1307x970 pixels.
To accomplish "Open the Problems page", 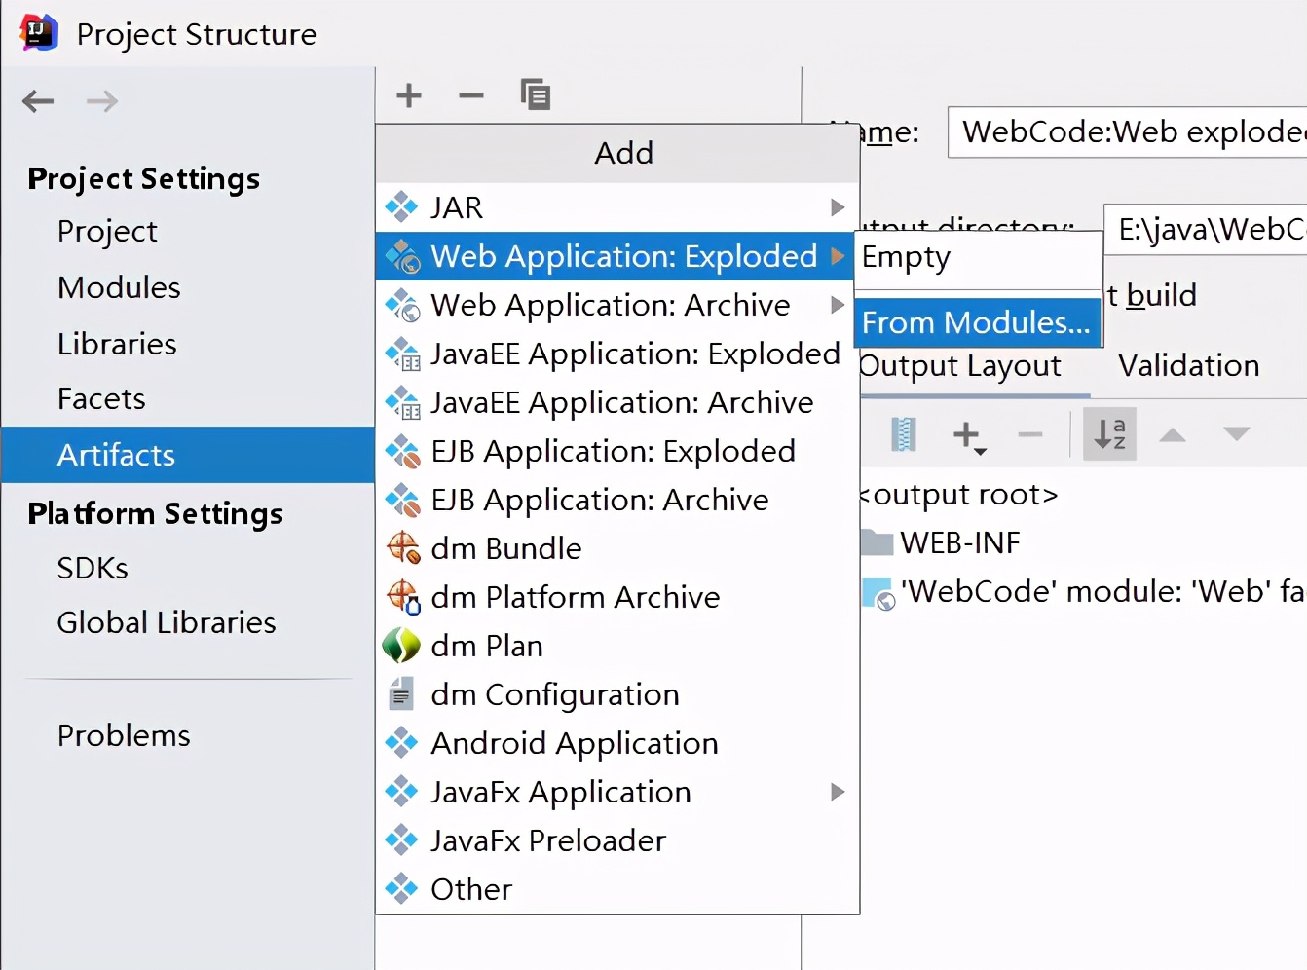I will 124,735.
